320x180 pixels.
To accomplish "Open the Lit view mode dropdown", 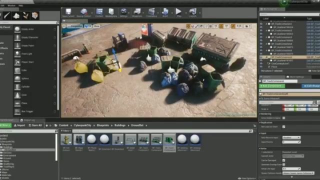I will click(88, 26).
